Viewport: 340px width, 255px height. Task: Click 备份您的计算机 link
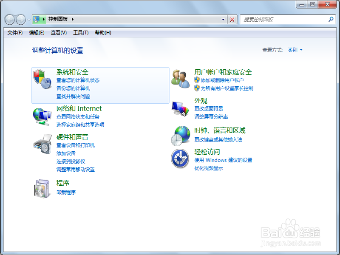pos(73,88)
